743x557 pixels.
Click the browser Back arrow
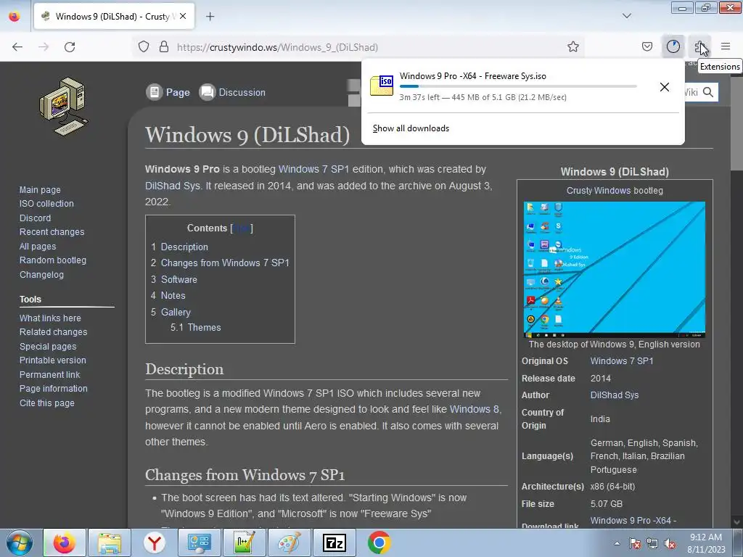pos(17,47)
